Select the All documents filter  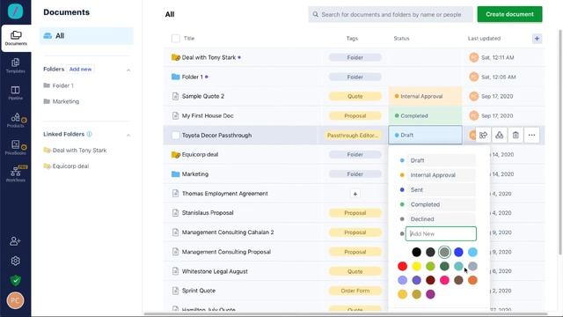tap(86, 36)
